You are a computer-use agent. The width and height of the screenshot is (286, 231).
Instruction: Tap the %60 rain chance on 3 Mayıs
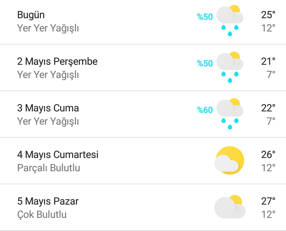[205, 110]
